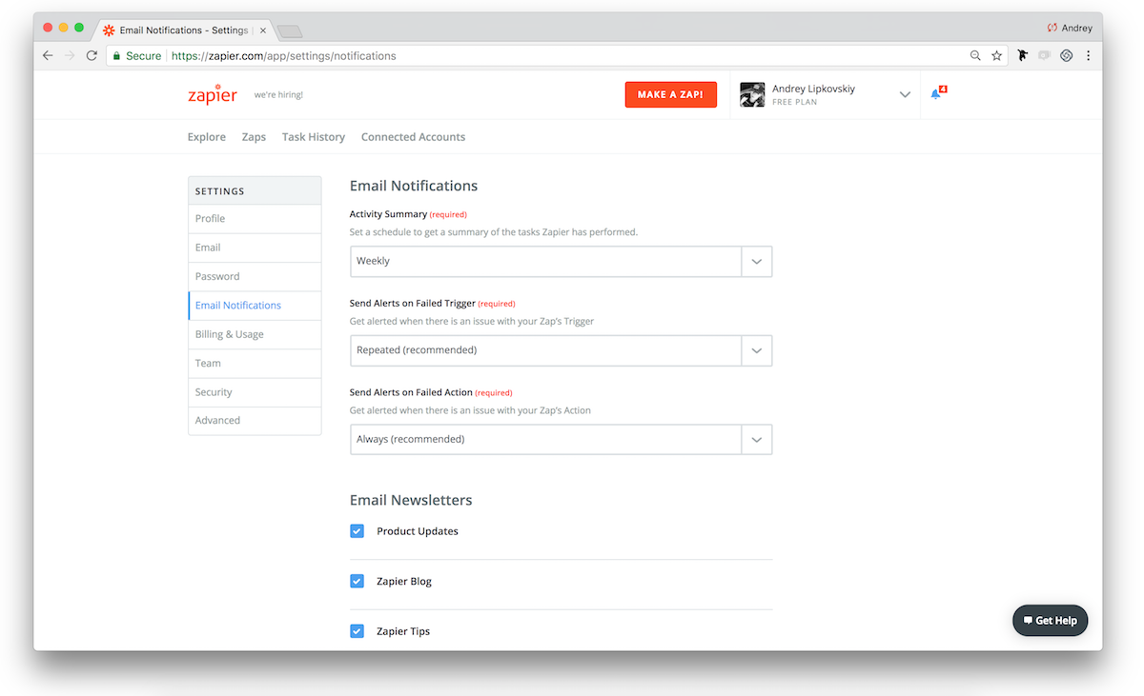Click the MAKE A ZAP! button
Screen dimensions: 1144x696
(671, 94)
